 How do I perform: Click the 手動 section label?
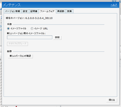[x=9, y=24]
